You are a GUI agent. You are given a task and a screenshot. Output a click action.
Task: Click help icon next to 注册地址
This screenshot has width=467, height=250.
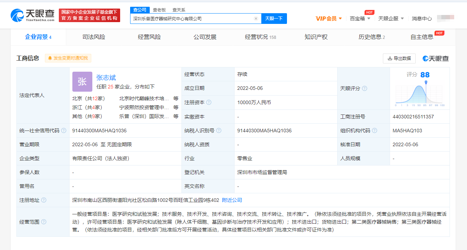coord(44,200)
